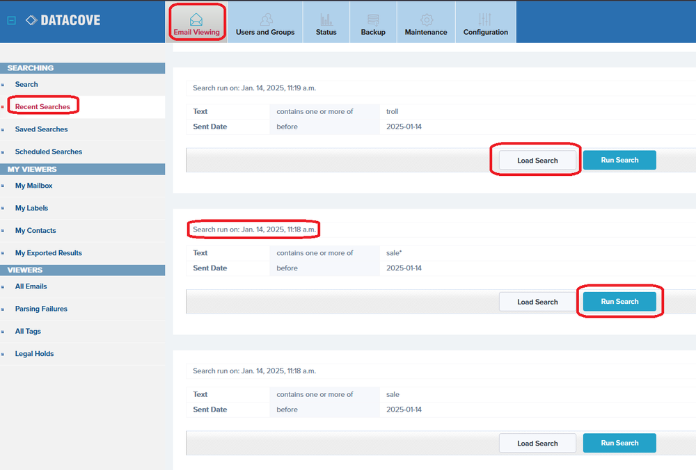
Task: Click the Maintenance gear icon
Action: point(427,19)
